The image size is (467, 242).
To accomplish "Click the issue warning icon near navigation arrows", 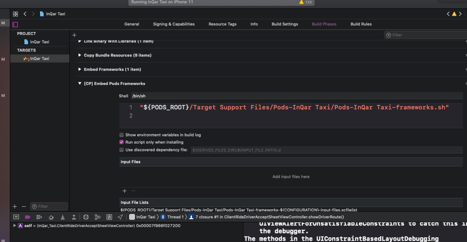I will click(x=454, y=14).
